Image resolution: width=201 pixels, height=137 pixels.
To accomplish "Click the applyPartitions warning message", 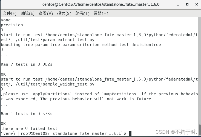I will pyautogui.click(x=99, y=96).
